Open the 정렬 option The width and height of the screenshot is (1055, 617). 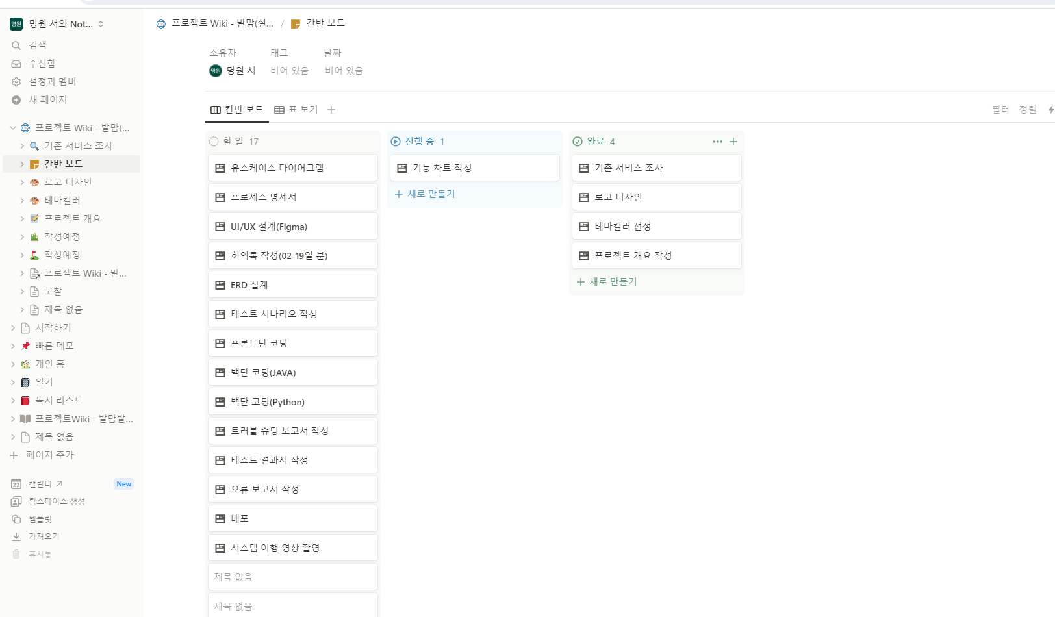1028,110
